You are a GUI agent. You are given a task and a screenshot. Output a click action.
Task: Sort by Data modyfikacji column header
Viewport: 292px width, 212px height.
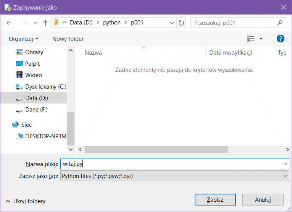pyautogui.click(x=231, y=53)
